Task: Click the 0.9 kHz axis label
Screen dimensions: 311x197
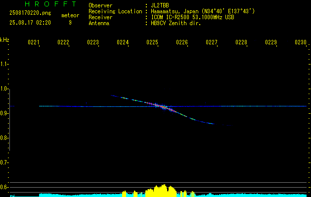Action: coord(4,113)
